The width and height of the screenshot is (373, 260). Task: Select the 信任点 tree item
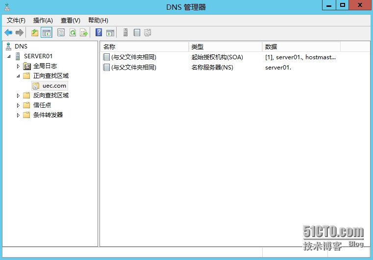pos(42,105)
